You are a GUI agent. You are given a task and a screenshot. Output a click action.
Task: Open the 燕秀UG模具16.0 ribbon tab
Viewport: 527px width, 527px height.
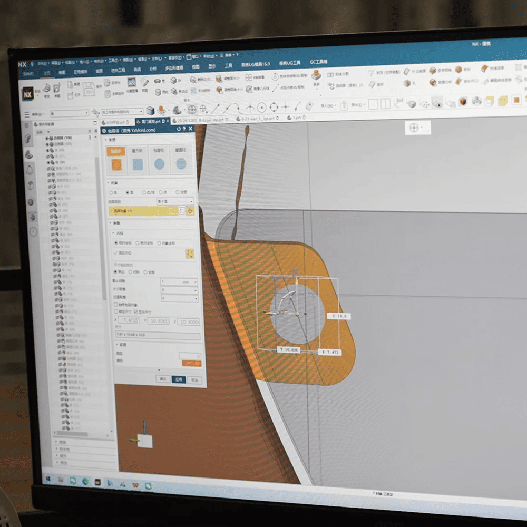tap(256, 64)
